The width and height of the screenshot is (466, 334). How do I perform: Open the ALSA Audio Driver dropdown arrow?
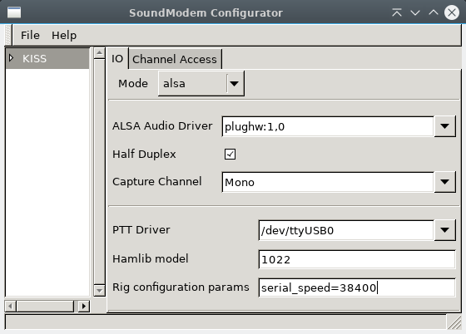[444, 126]
